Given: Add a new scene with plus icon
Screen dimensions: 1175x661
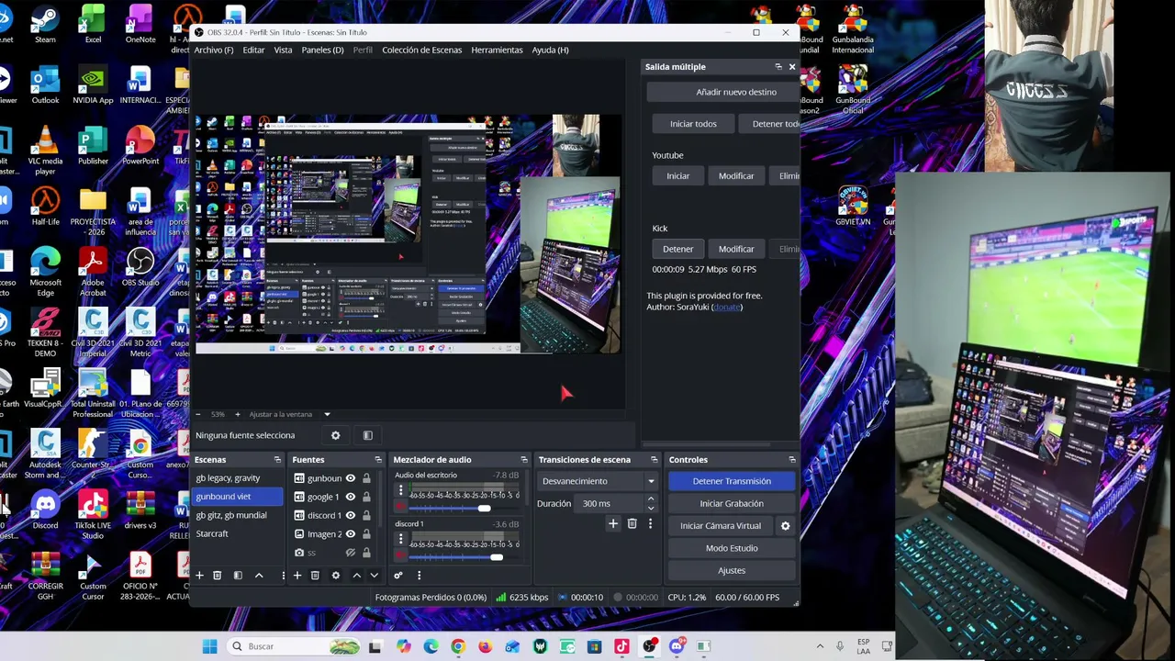Looking at the screenshot, I should 199,576.
